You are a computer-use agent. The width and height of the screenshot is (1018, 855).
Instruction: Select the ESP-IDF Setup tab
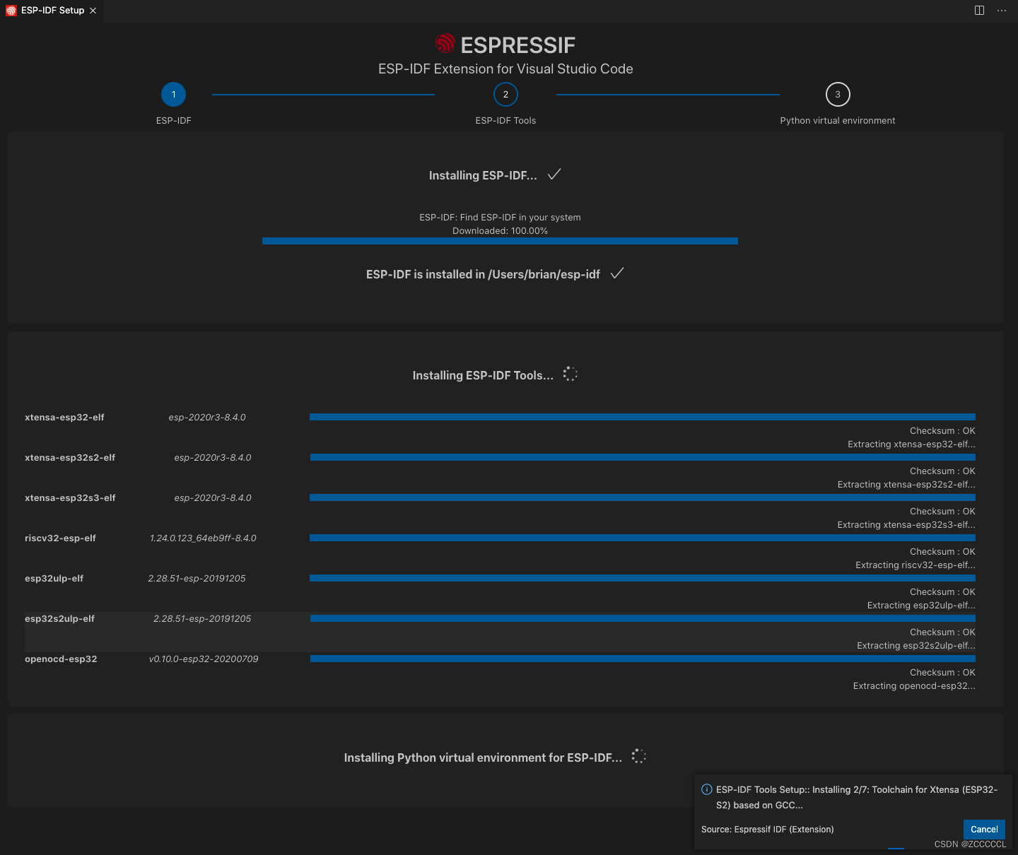(52, 11)
